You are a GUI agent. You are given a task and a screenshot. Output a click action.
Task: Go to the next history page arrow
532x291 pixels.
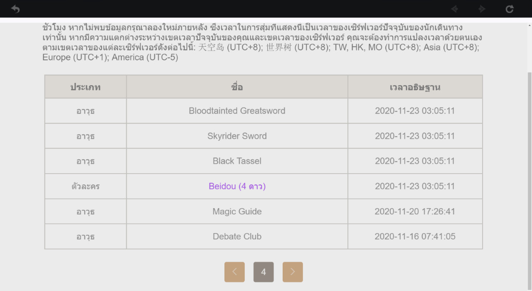coord(293,272)
